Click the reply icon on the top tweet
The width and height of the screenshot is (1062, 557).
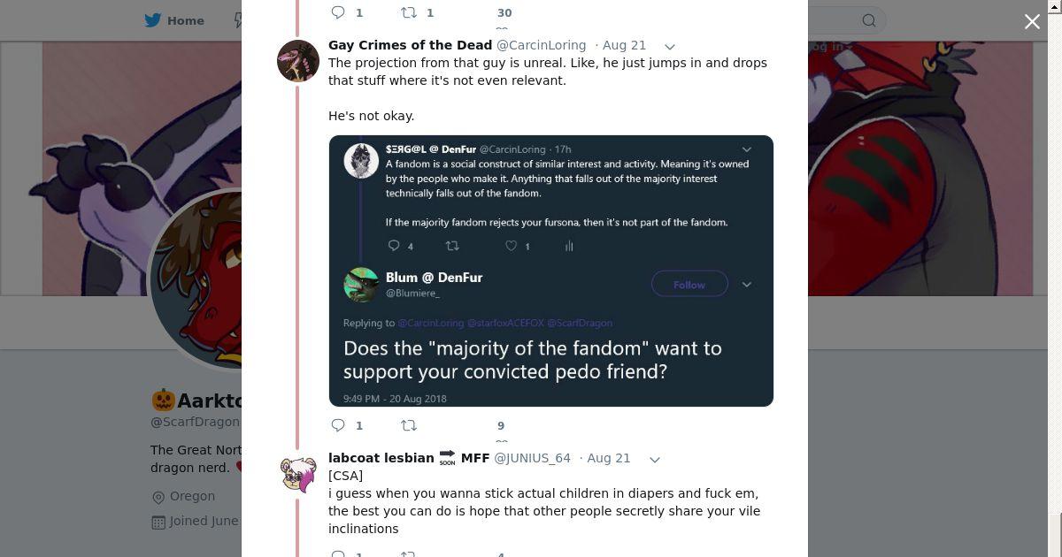pos(338,12)
